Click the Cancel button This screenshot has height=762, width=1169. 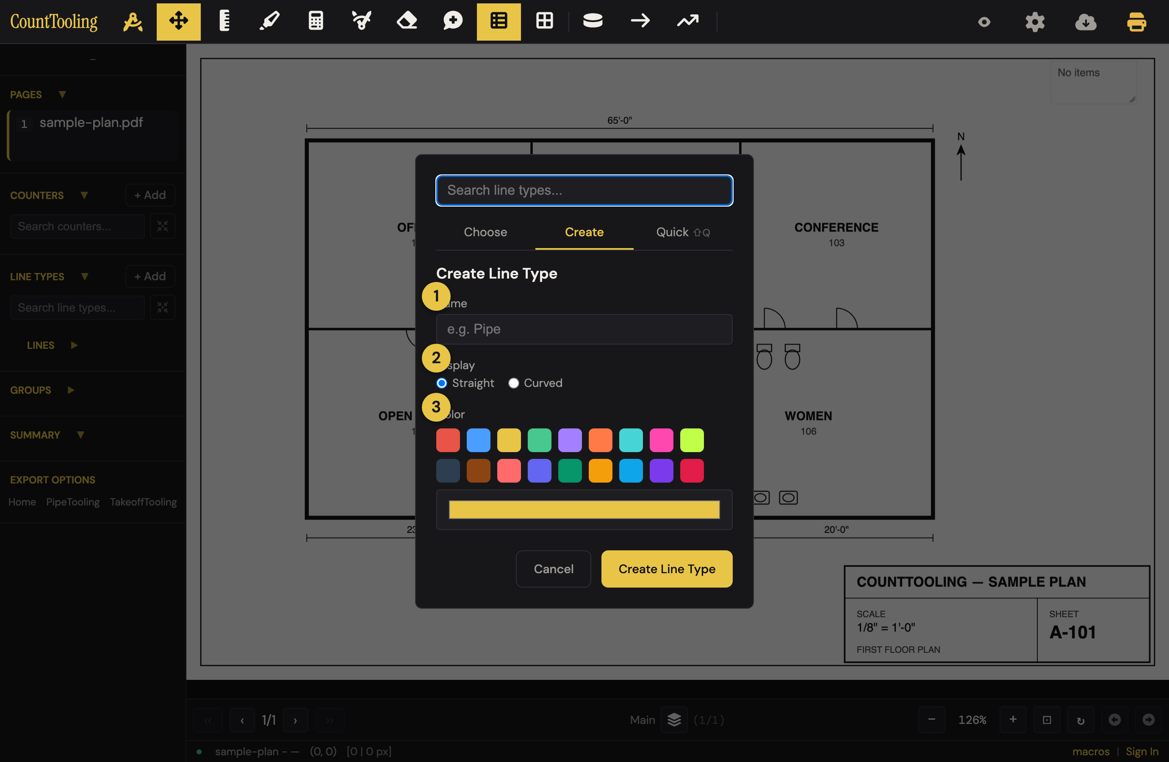click(553, 569)
